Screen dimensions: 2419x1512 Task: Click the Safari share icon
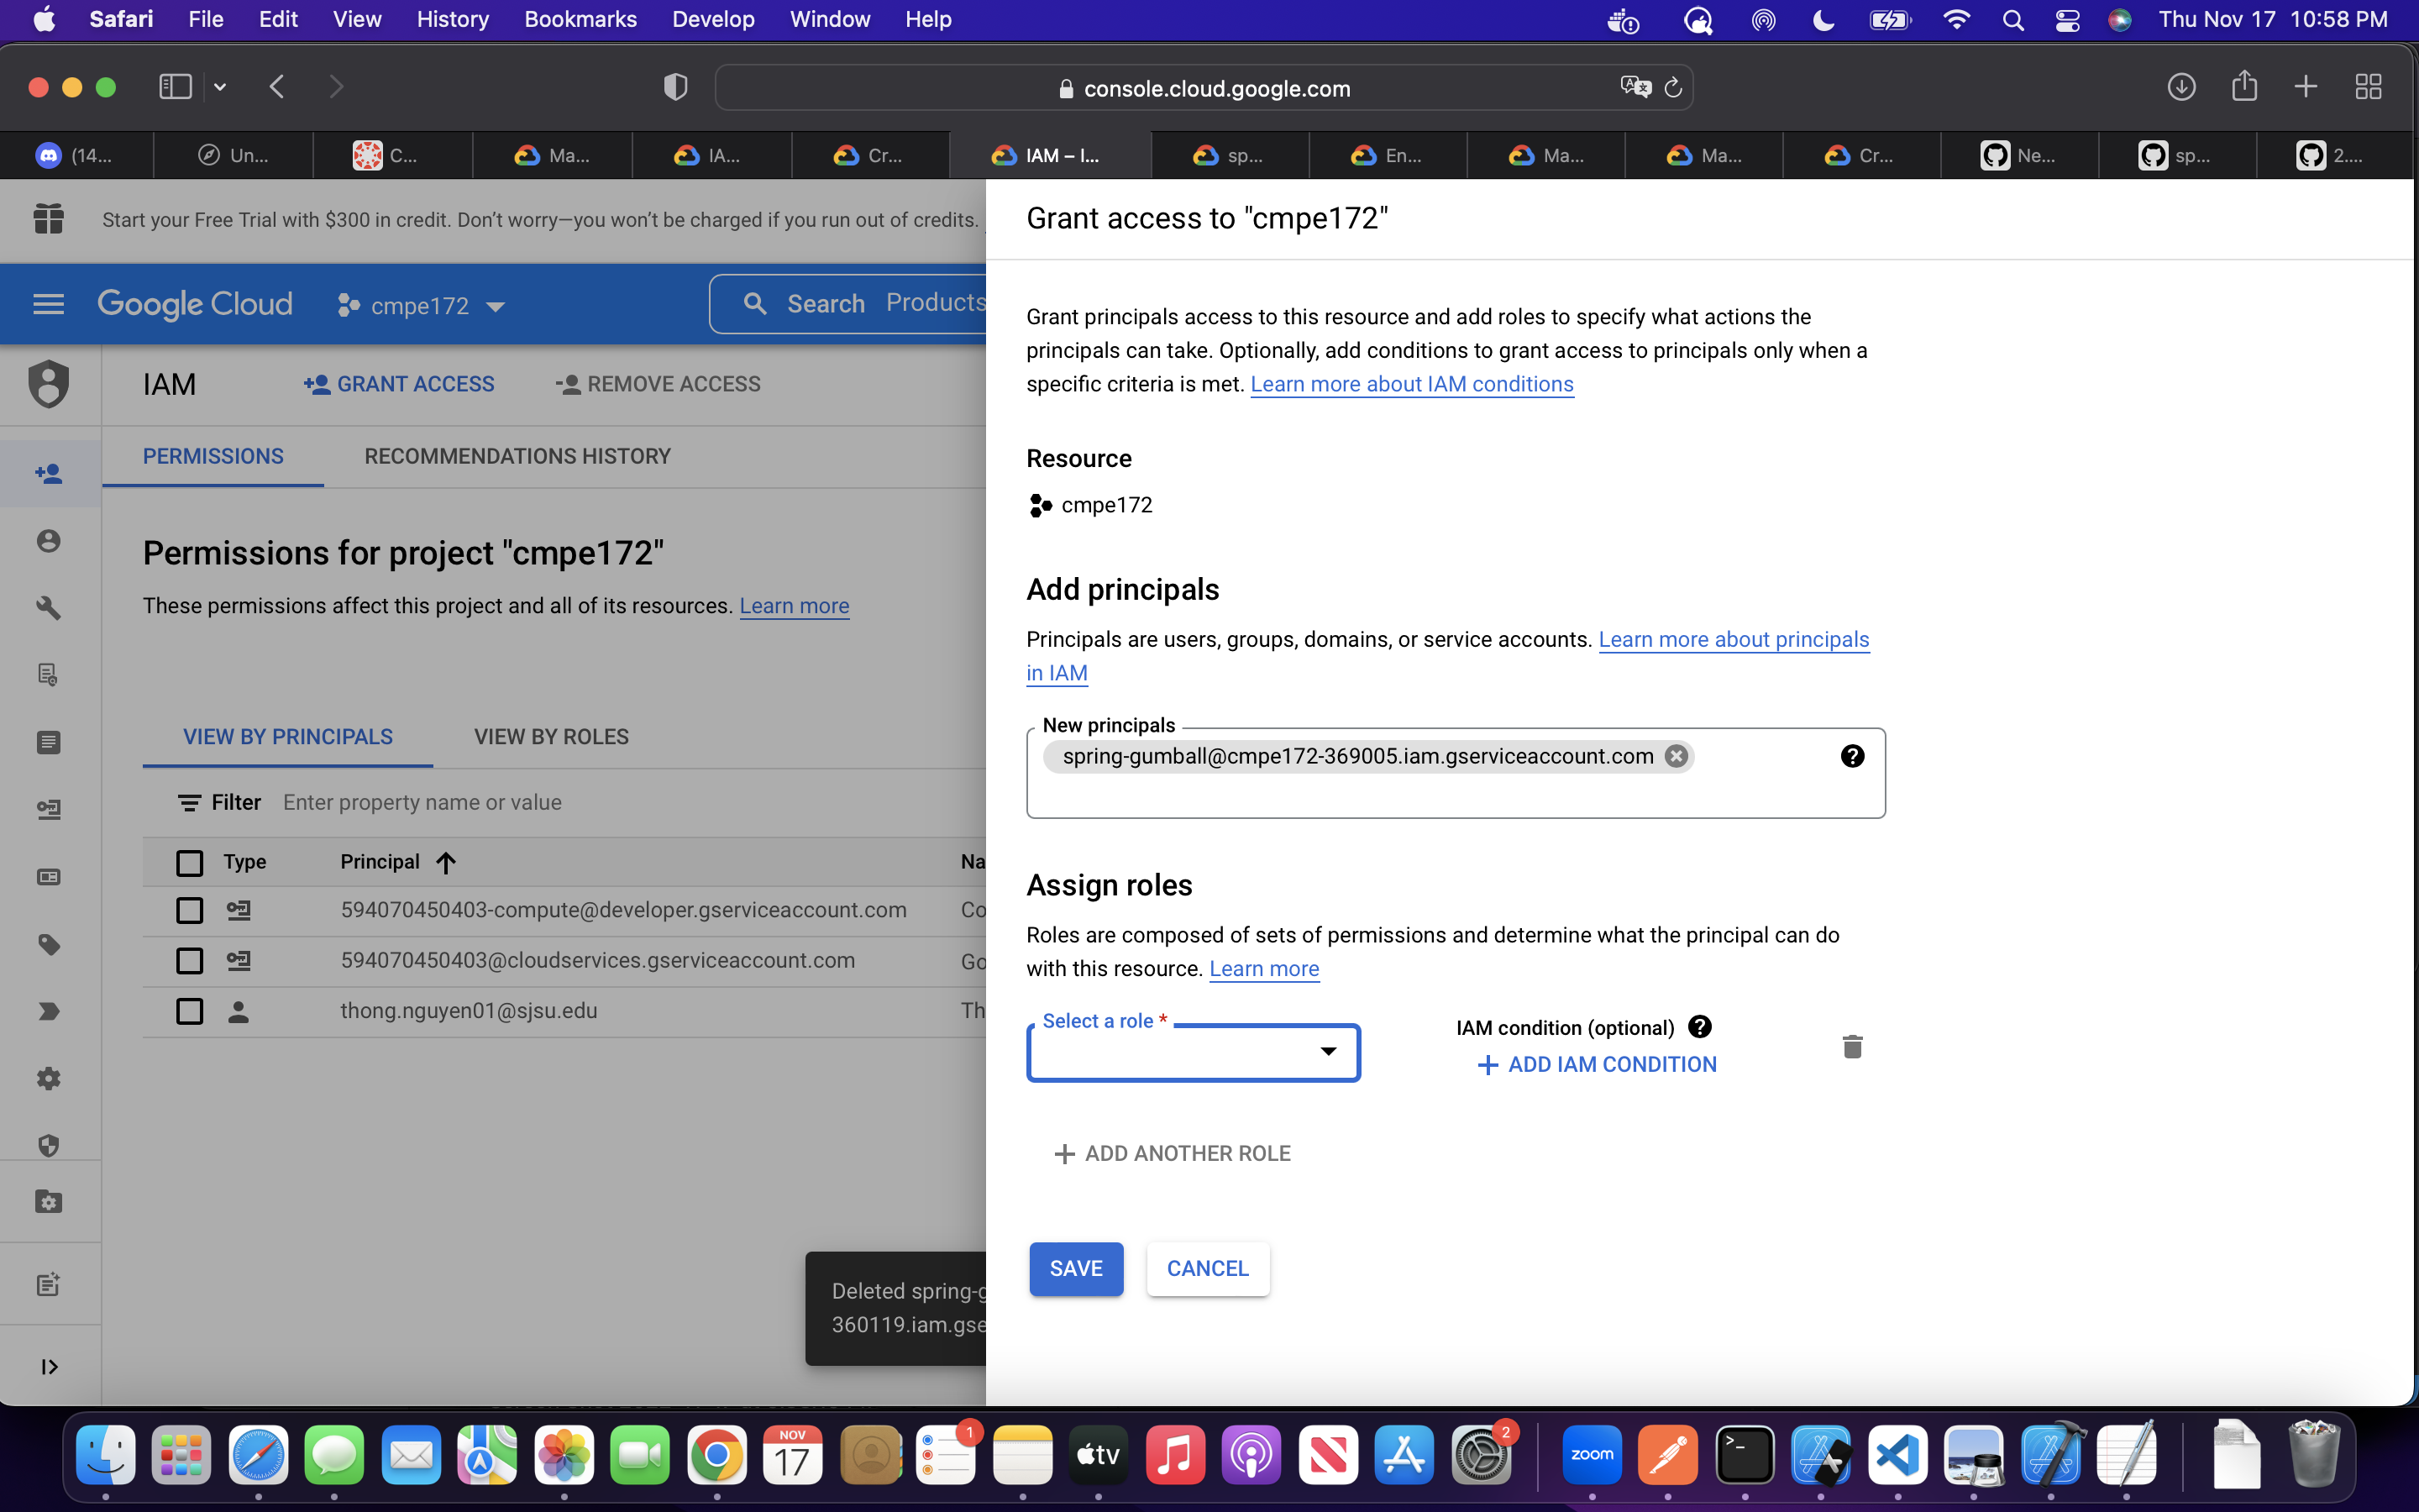coord(2244,87)
